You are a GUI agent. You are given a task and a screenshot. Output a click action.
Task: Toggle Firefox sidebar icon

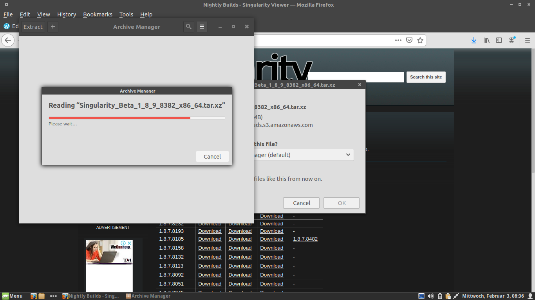(499, 40)
